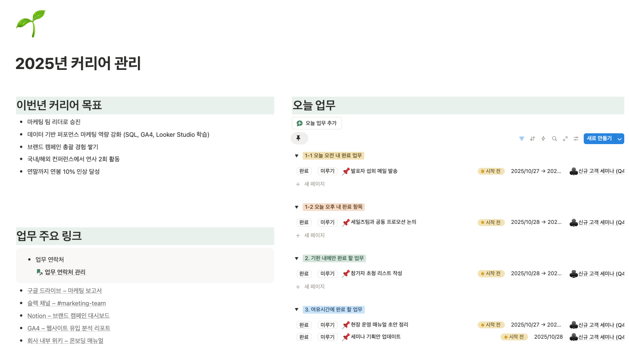Click 시작 전 status tag for 세일즈팀과 공동 프로모션 논의
629x346 pixels.
pyautogui.click(x=491, y=223)
